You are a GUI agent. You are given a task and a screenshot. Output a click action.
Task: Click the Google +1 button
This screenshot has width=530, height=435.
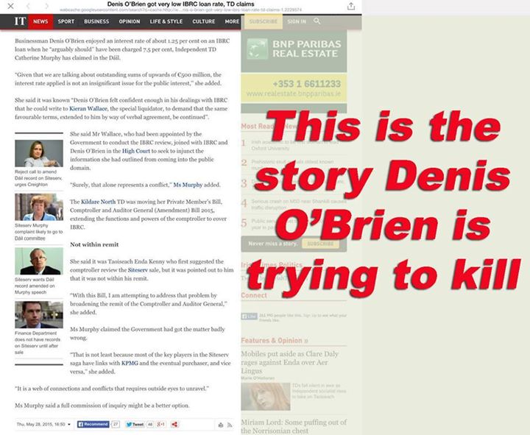(x=161, y=424)
